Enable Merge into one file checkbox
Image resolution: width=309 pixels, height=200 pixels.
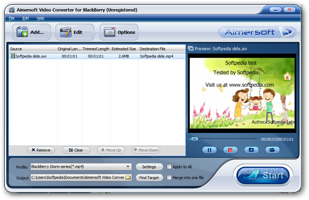[x=169, y=178]
